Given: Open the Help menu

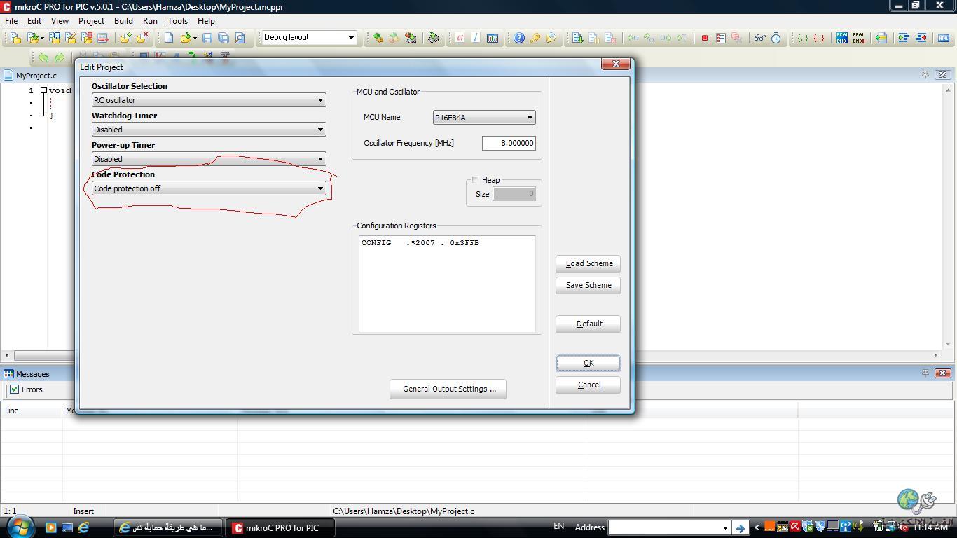Looking at the screenshot, I should pos(206,21).
